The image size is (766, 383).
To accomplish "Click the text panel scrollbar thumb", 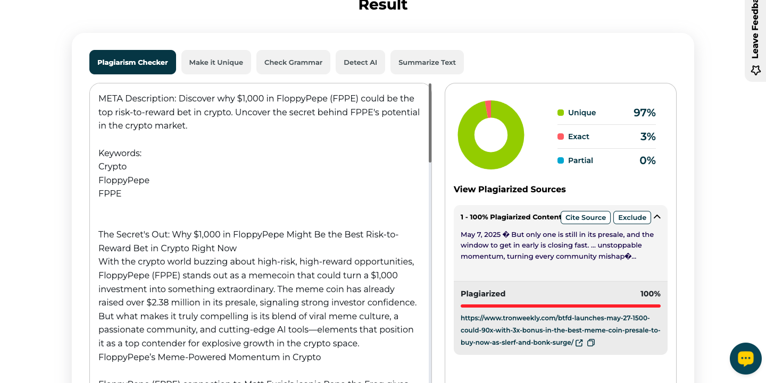I will (x=430, y=123).
